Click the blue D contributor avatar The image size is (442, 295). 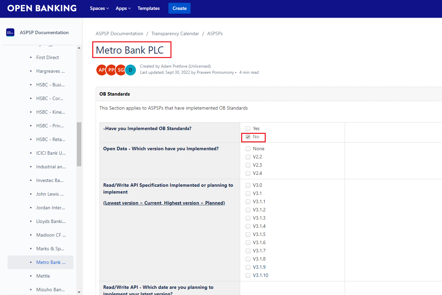click(x=130, y=70)
